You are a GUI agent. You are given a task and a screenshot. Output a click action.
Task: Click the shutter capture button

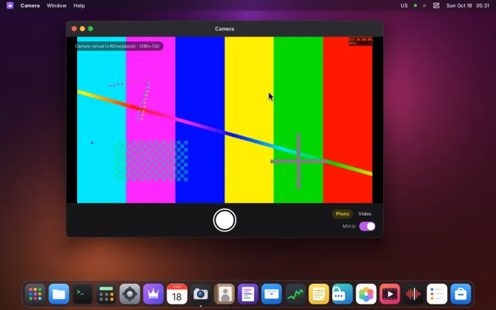click(x=225, y=220)
